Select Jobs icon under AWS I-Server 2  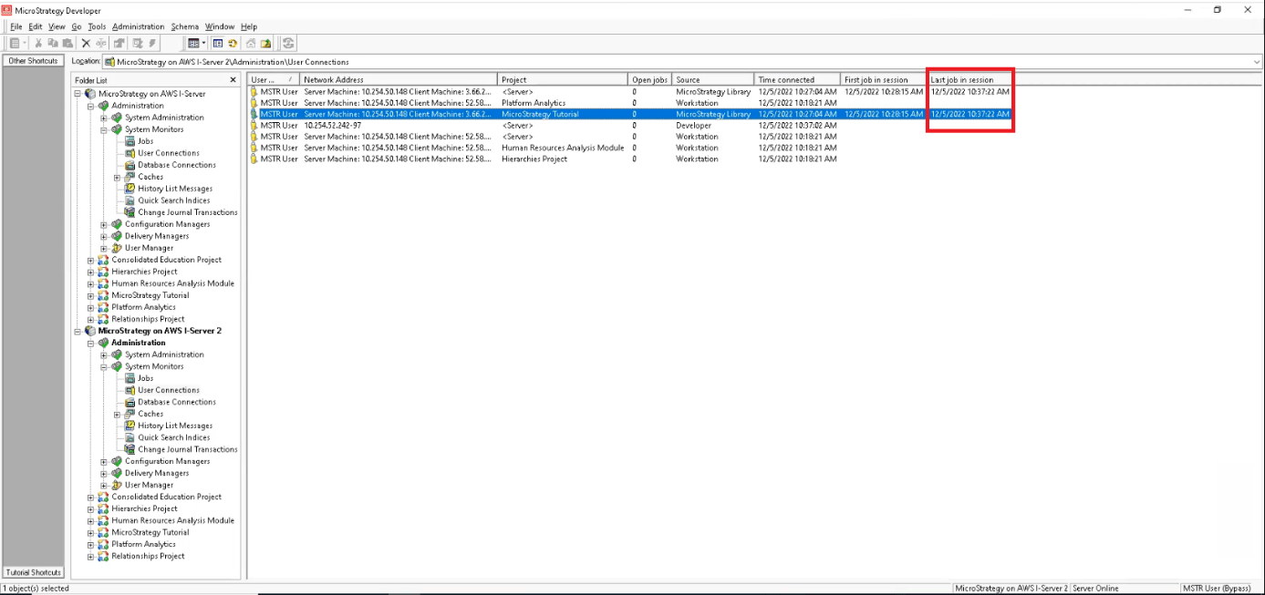coord(130,378)
